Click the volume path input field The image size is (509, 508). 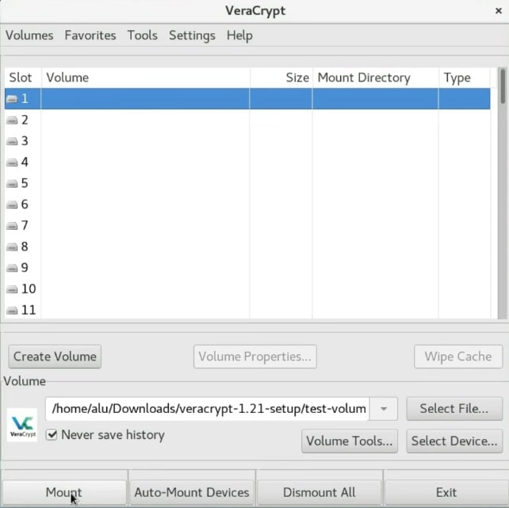(x=208, y=409)
